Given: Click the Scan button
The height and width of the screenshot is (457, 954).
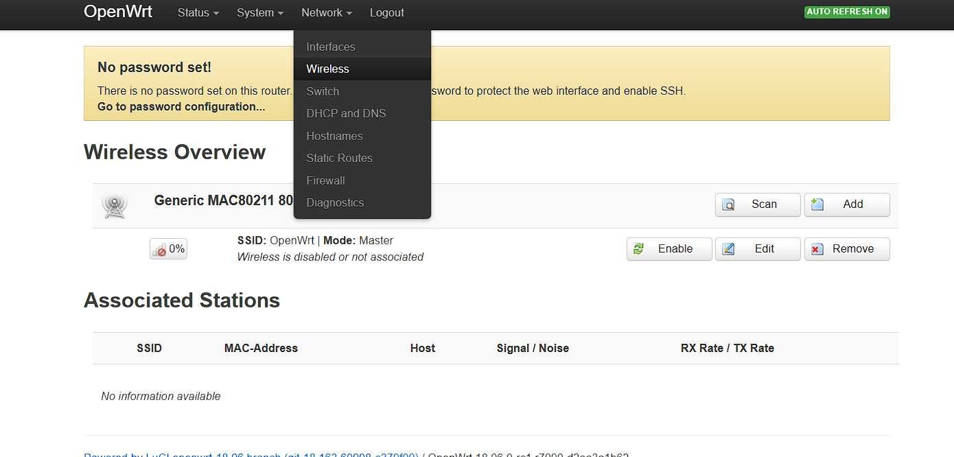Looking at the screenshot, I should (x=758, y=204).
